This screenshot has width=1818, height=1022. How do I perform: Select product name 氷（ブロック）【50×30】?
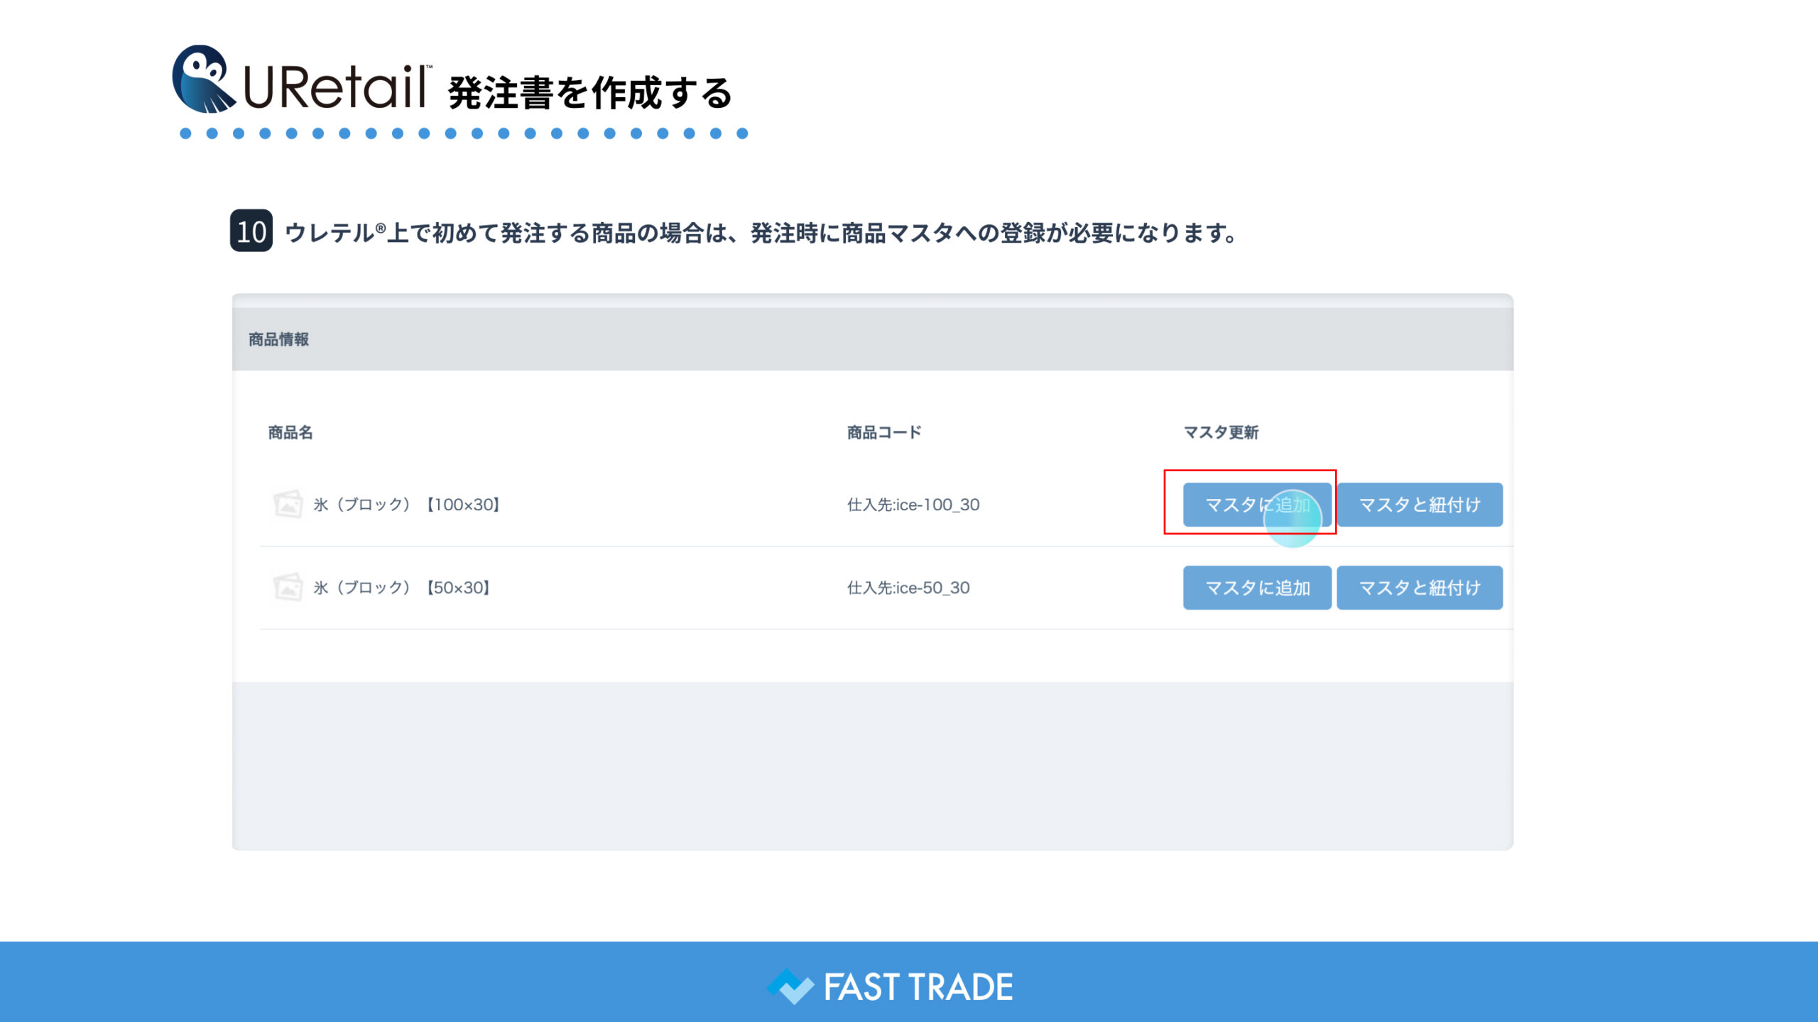[x=403, y=588]
